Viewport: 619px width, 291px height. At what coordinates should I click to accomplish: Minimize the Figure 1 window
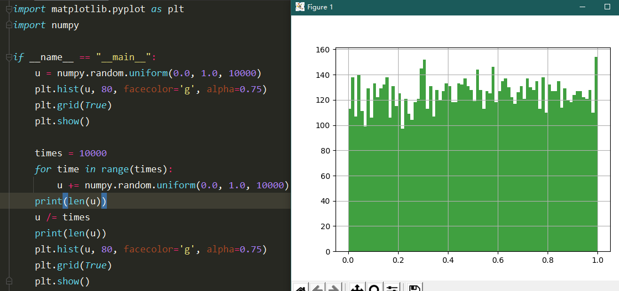(x=582, y=7)
